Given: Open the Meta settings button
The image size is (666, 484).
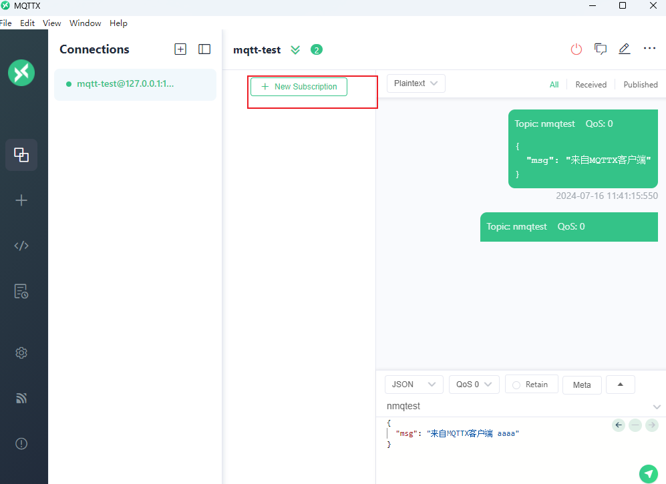Looking at the screenshot, I should 582,385.
